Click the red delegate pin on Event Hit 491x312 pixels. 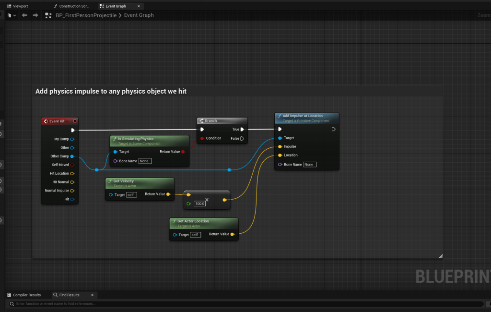pyautogui.click(x=75, y=121)
